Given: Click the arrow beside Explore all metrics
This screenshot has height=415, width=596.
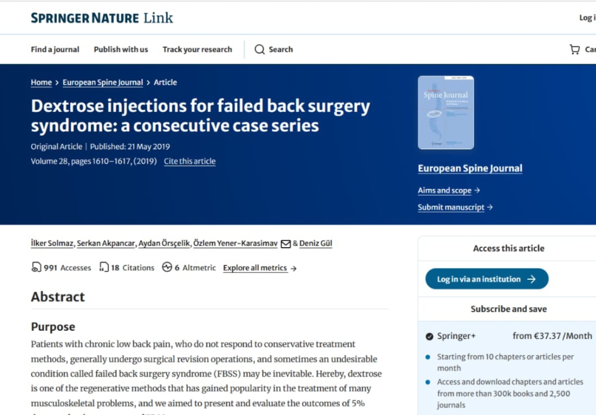Looking at the screenshot, I should click(x=294, y=268).
